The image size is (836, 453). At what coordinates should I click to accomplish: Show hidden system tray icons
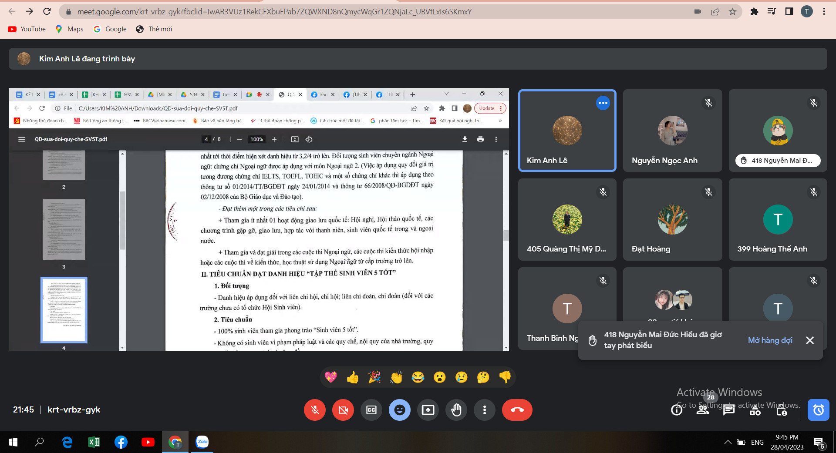(728, 442)
